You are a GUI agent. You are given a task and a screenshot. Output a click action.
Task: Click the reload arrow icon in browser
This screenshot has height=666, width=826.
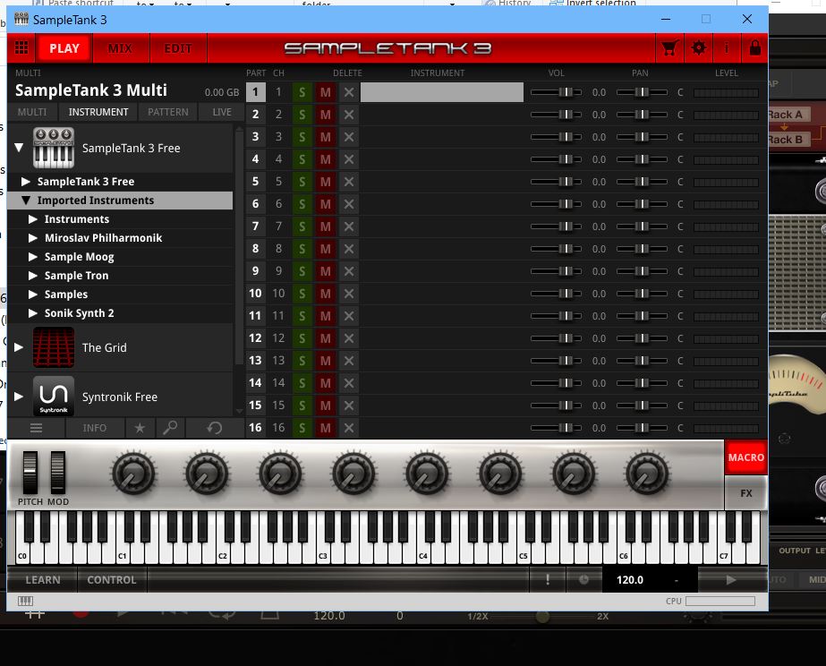[x=215, y=428]
